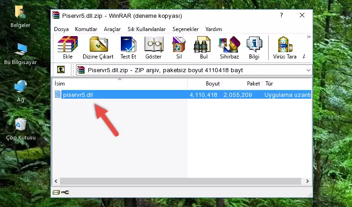The height and width of the screenshot is (207, 352).
Task: Click the piservr5.dll file icon
Action: tap(58, 95)
